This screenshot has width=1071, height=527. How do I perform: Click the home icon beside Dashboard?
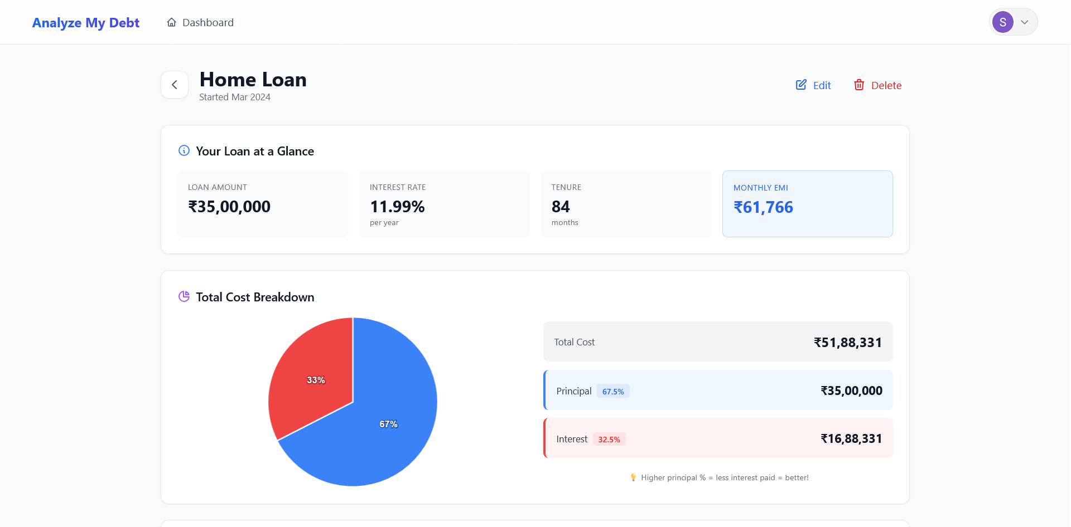coord(171,22)
